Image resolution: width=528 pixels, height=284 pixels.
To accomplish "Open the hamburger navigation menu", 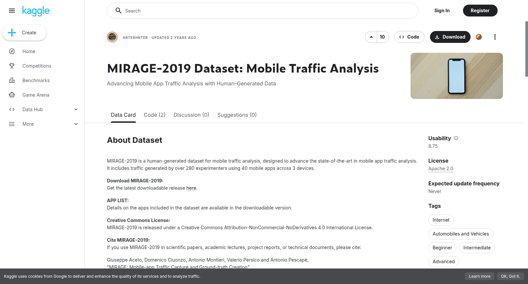I will (12, 11).
